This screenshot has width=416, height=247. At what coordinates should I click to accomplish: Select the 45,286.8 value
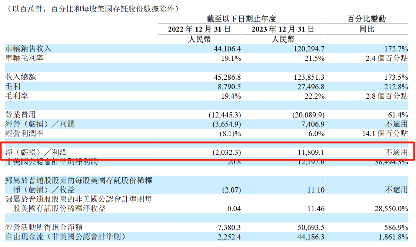point(227,77)
